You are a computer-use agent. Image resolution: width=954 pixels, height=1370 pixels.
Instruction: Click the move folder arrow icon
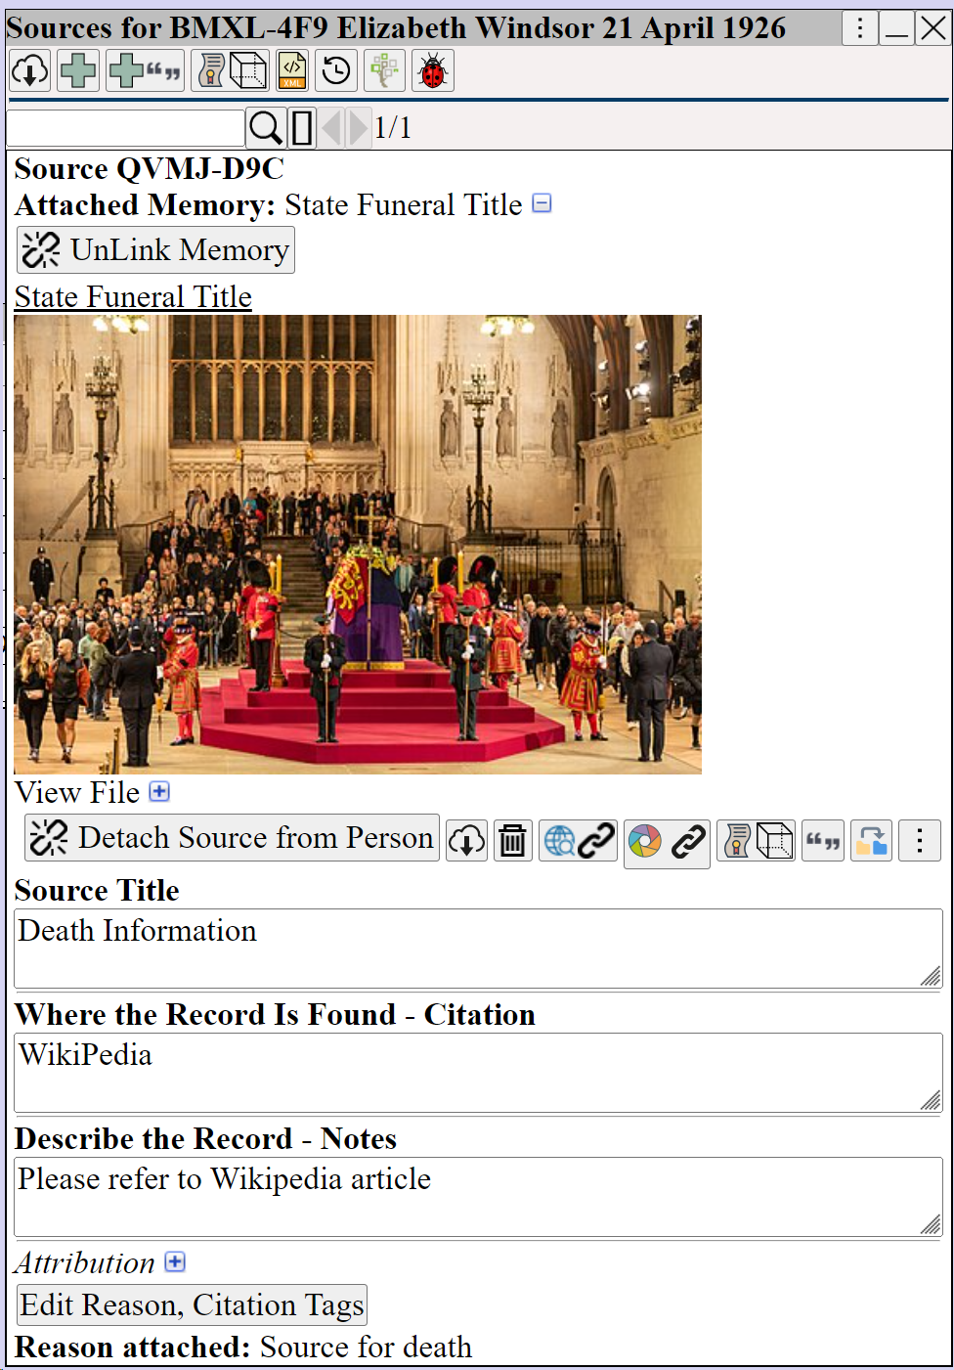click(x=871, y=841)
